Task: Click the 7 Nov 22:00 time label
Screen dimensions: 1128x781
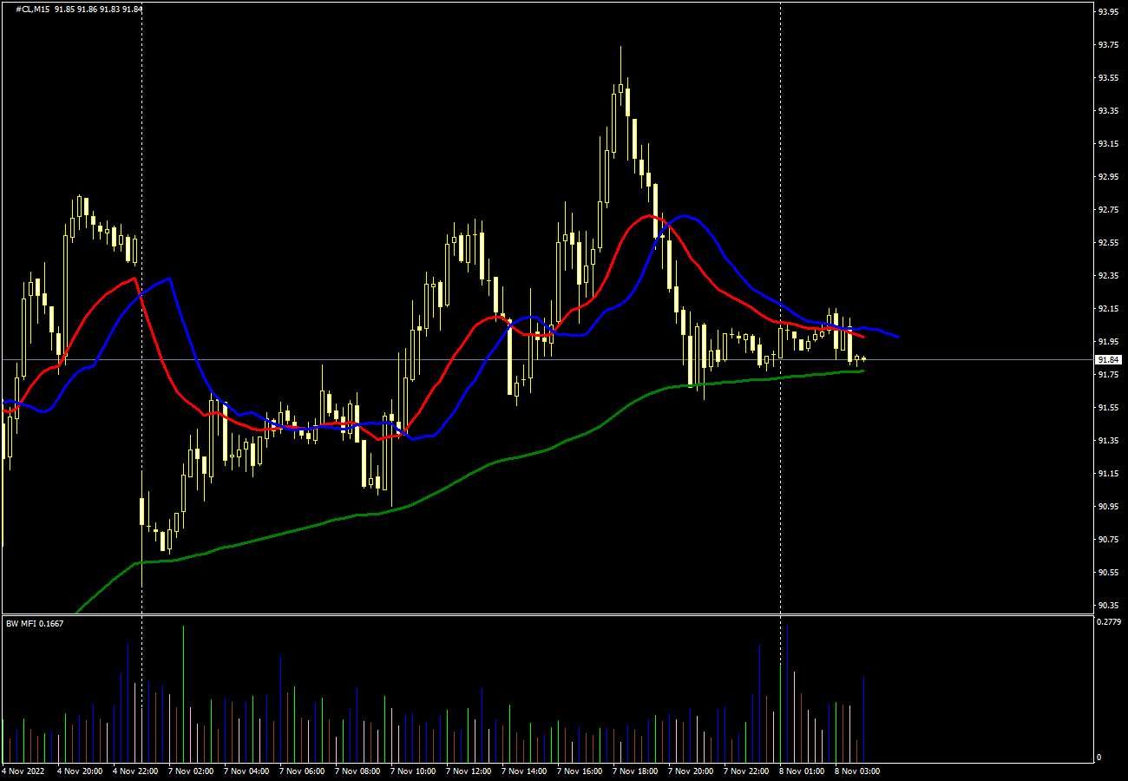Action: point(746,771)
